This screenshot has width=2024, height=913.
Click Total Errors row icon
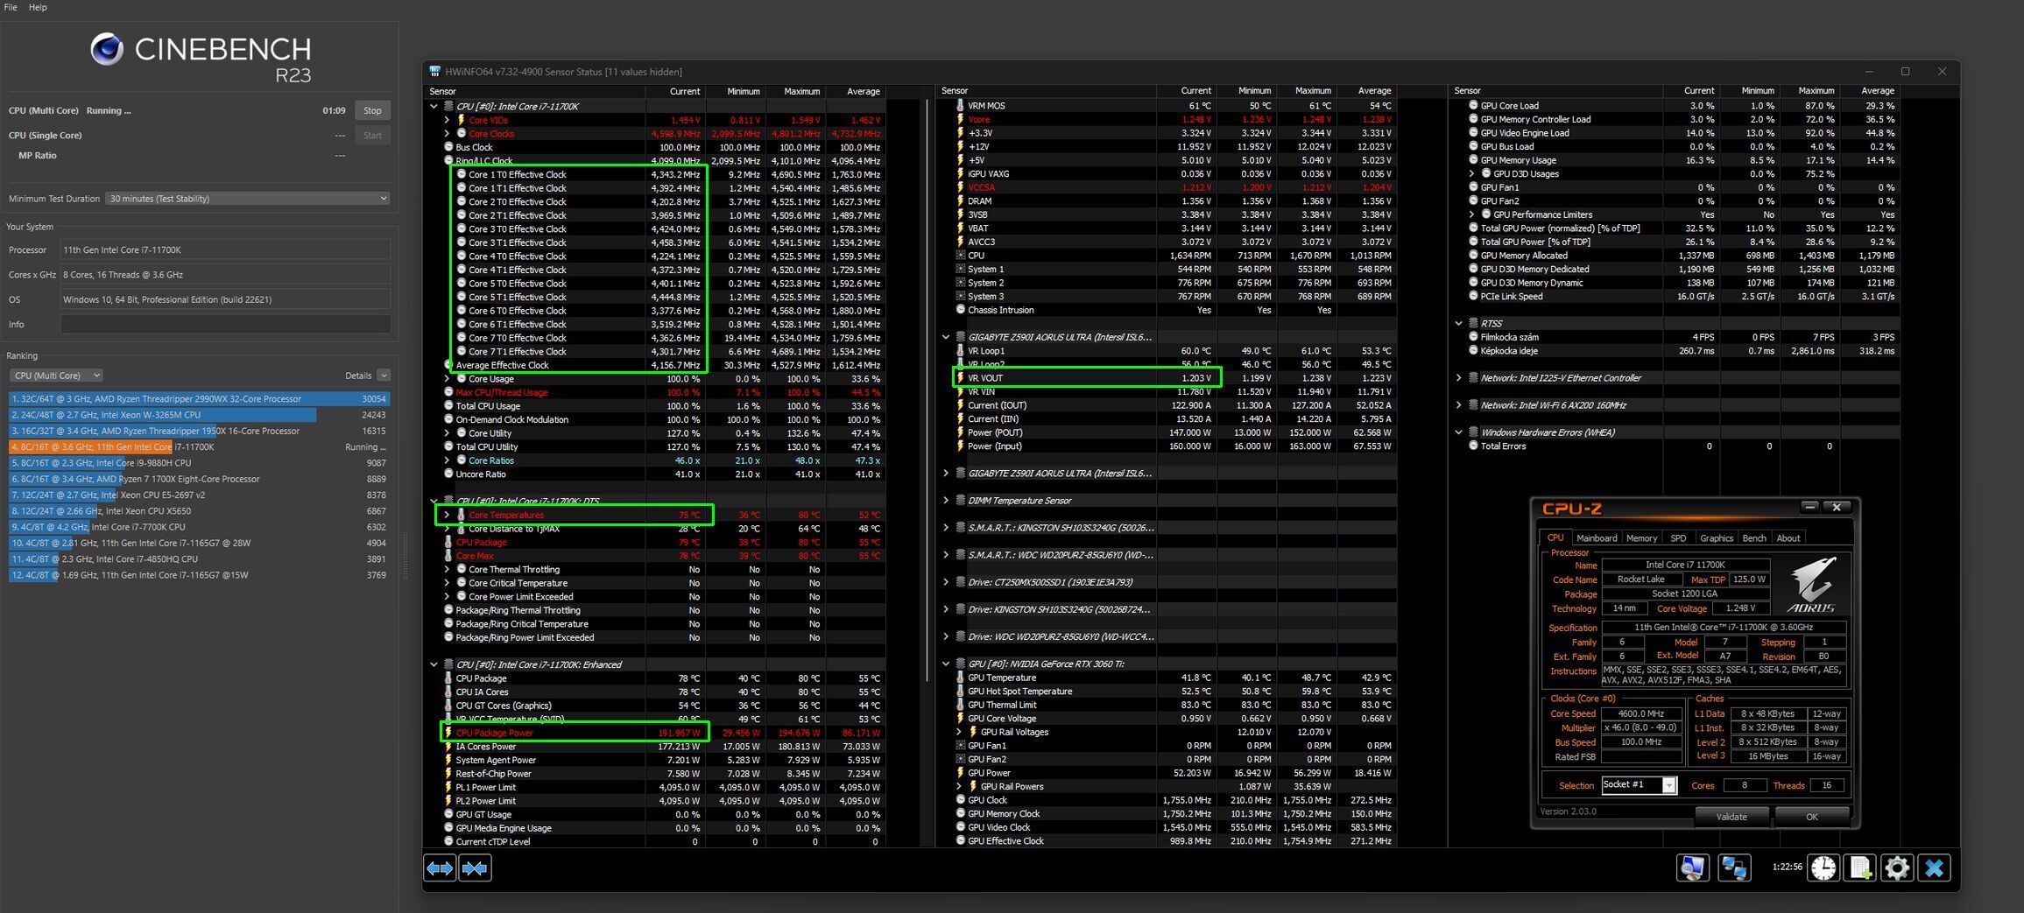[x=1473, y=446]
